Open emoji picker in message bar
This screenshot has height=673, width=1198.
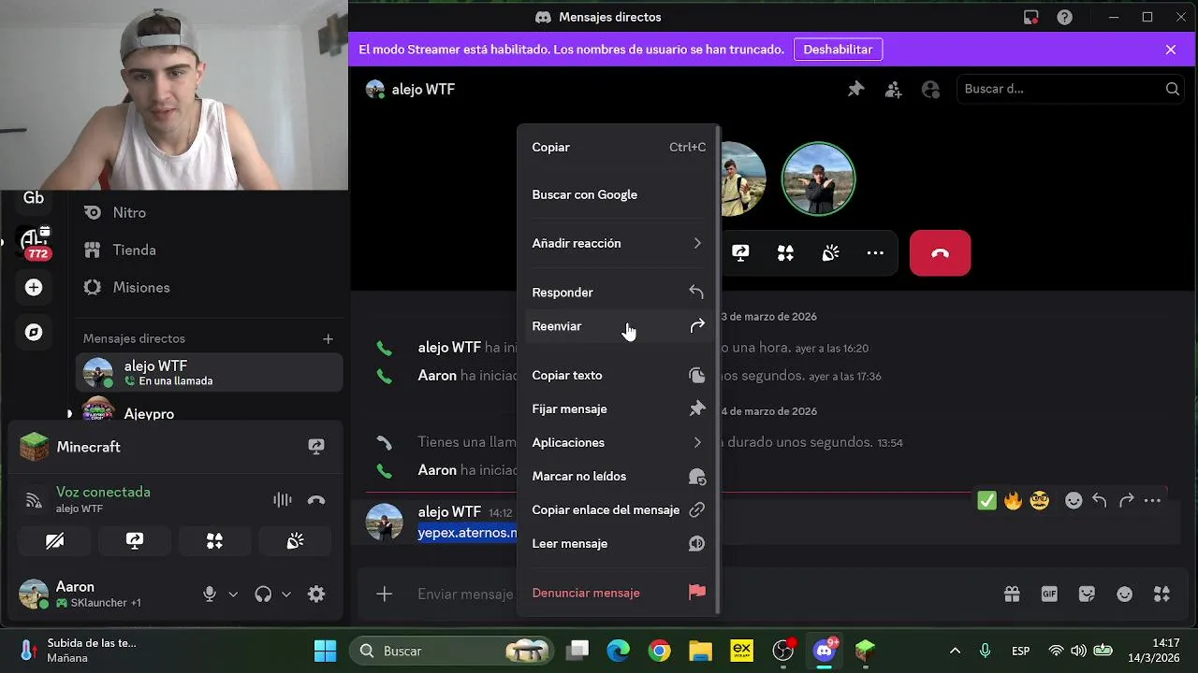coord(1124,594)
